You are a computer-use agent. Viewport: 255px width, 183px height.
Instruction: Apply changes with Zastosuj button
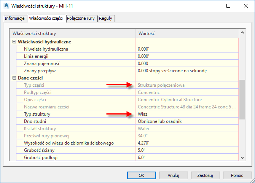click(x=205, y=175)
